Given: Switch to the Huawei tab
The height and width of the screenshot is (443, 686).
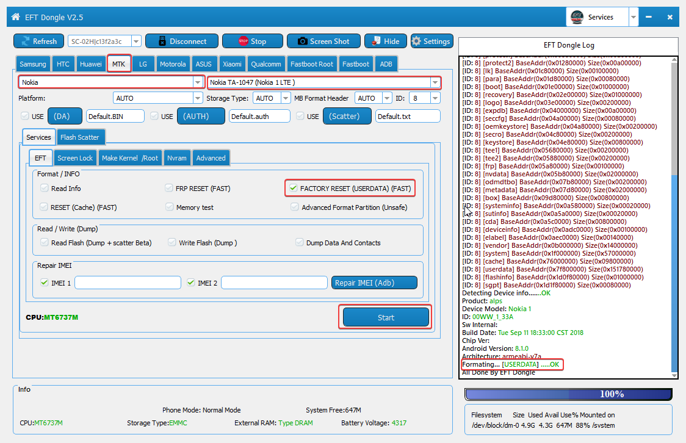Looking at the screenshot, I should pos(90,64).
